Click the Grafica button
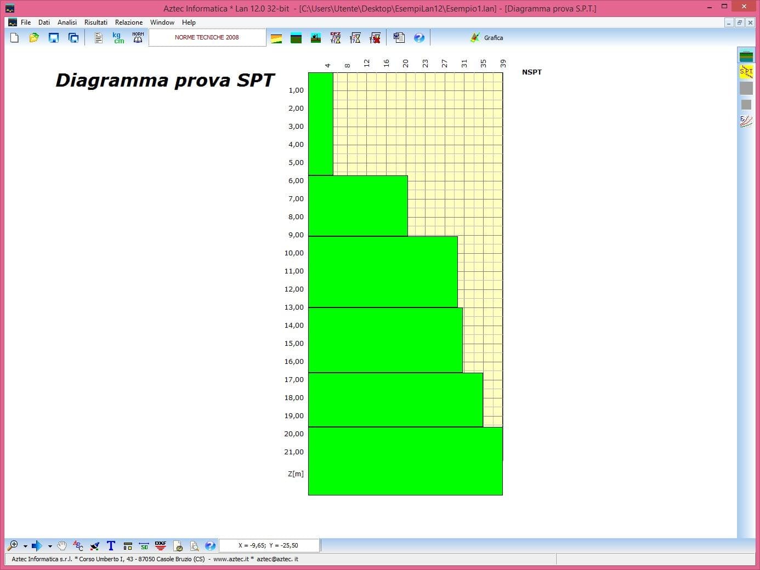Viewport: 760px width, 570px height. 486,38
